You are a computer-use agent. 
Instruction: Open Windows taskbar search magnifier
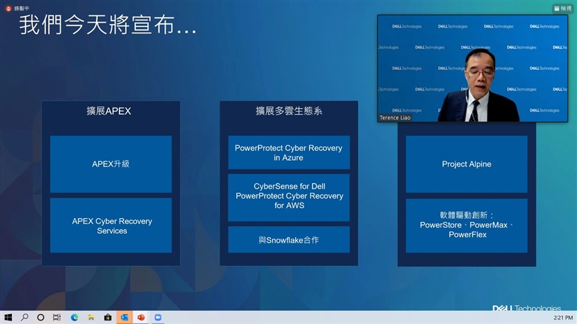point(24,317)
